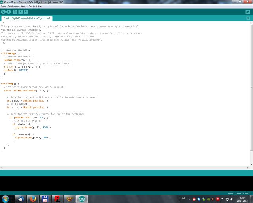
Task: Save the sketch with the Save icon
Action: tap(26, 12)
